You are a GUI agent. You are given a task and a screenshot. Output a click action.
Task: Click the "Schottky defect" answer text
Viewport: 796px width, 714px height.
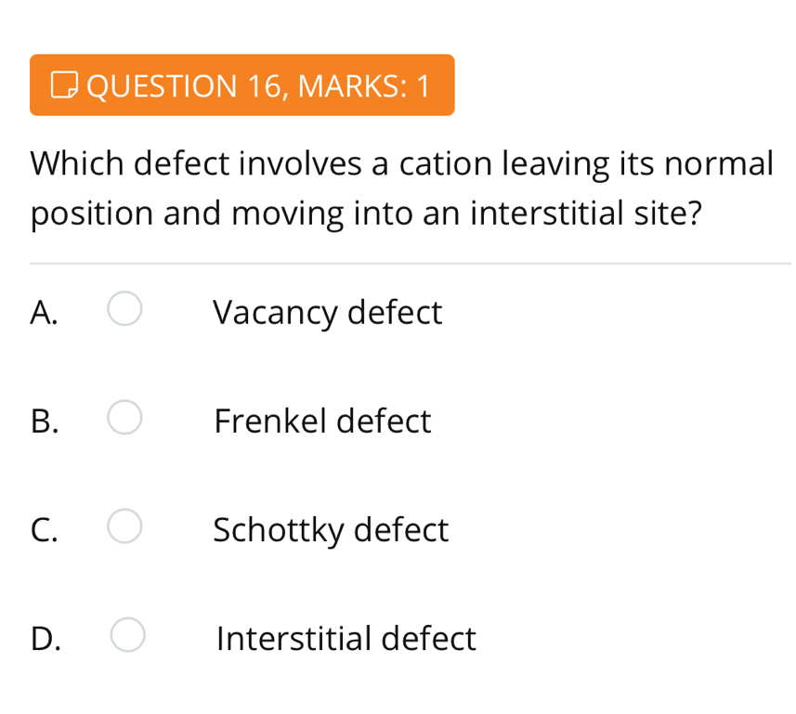[x=331, y=530]
